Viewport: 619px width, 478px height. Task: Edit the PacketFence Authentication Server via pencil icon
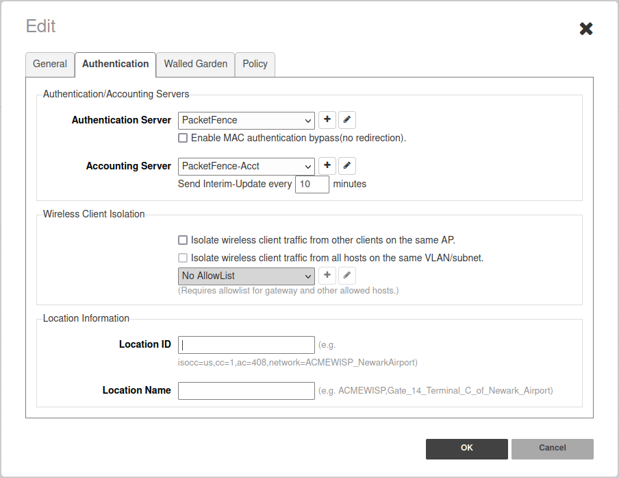(347, 120)
